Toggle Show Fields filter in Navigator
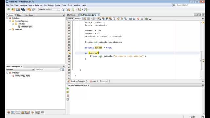210x118 pixels. pos(13,112)
